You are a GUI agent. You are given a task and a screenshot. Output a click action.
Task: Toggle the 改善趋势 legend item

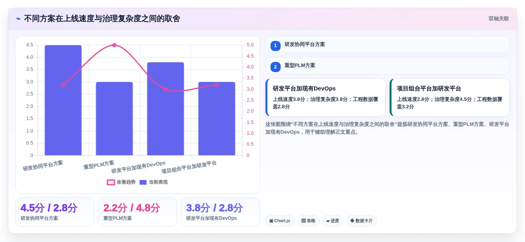click(x=121, y=182)
